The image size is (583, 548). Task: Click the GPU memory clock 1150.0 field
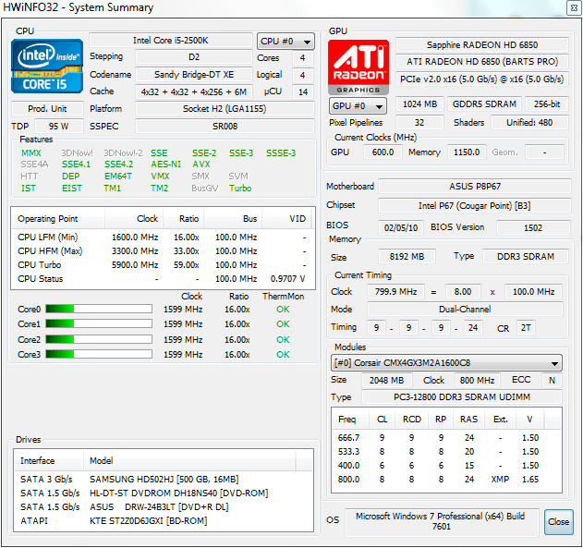pos(467,152)
